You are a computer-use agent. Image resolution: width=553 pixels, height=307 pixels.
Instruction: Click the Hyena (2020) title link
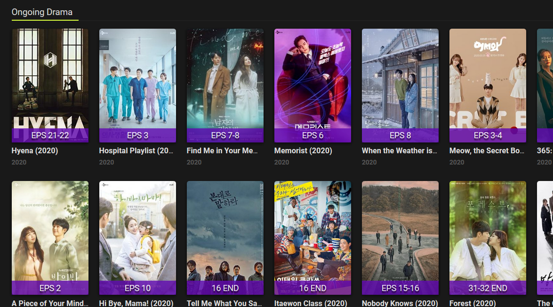(x=34, y=150)
